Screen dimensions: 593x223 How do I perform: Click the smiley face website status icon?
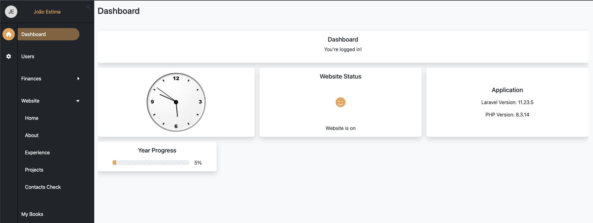click(x=341, y=102)
